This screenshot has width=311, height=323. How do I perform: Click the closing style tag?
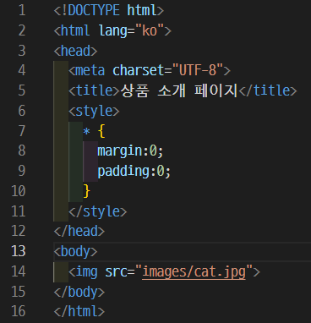[98, 211]
